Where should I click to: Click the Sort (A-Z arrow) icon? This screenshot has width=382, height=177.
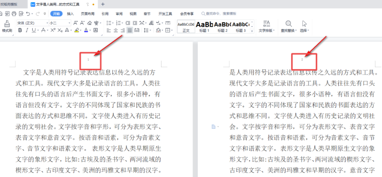click(151, 23)
